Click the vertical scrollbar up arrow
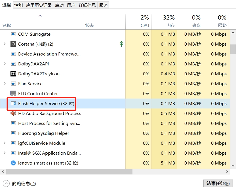236x192 pixels. click(233, 33)
